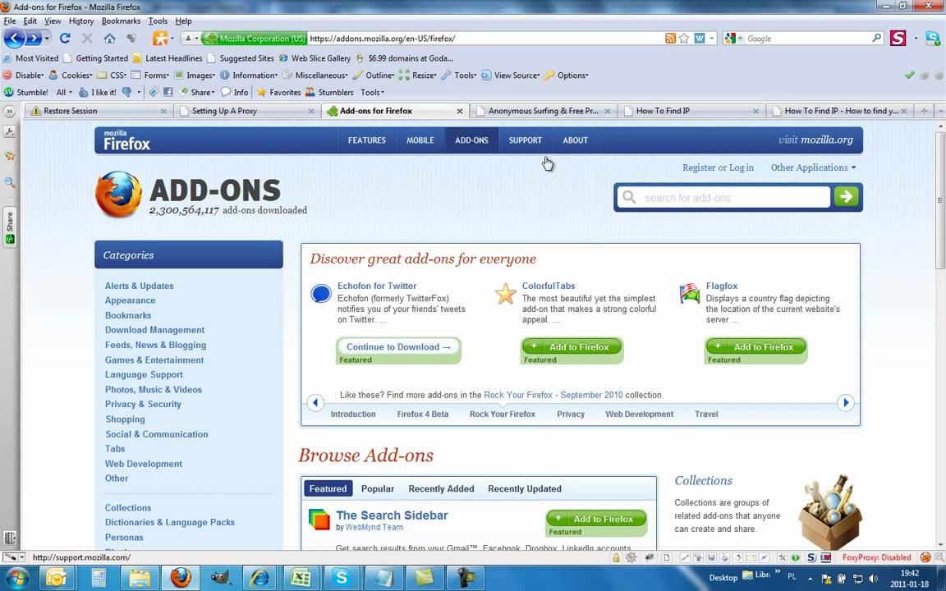The image size is (946, 591).
Task: Open the Forms dropdown menu
Action: pos(150,76)
